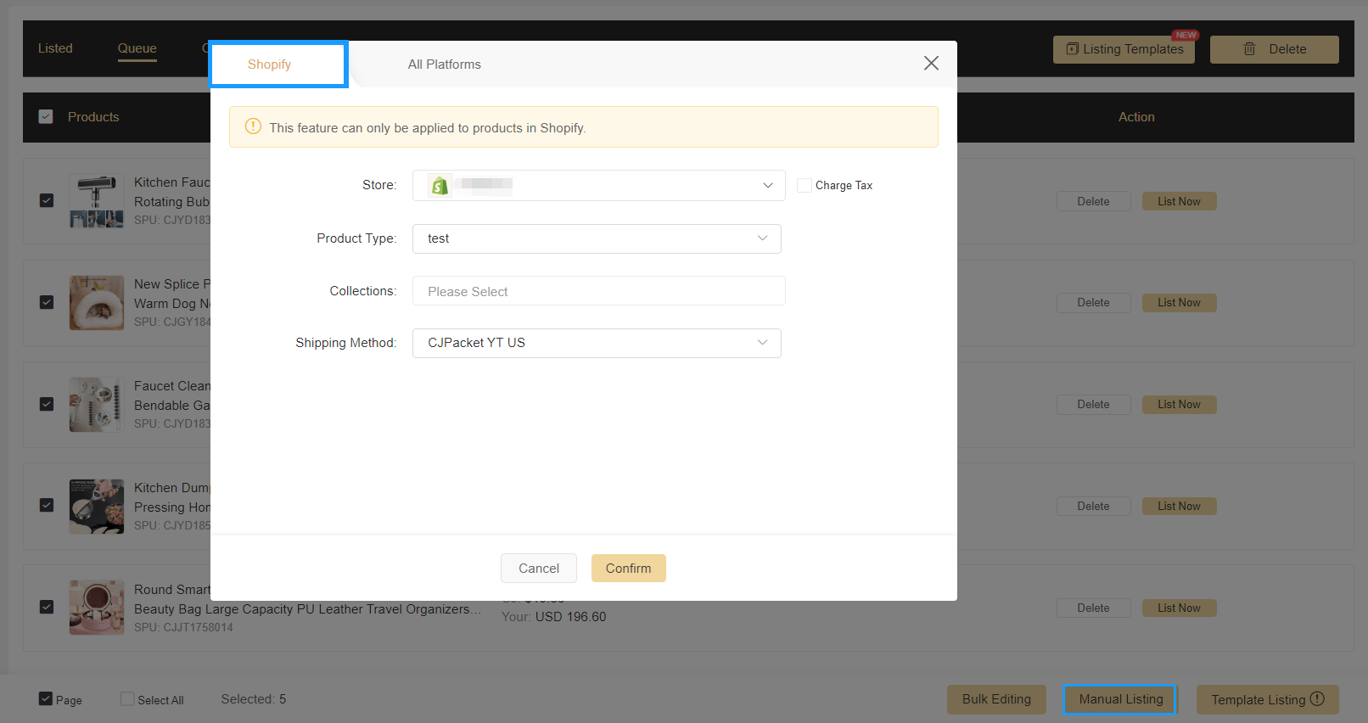Screen dimensions: 1368x723
Task: Click the info icon on Template Listing
Action: 1317,699
